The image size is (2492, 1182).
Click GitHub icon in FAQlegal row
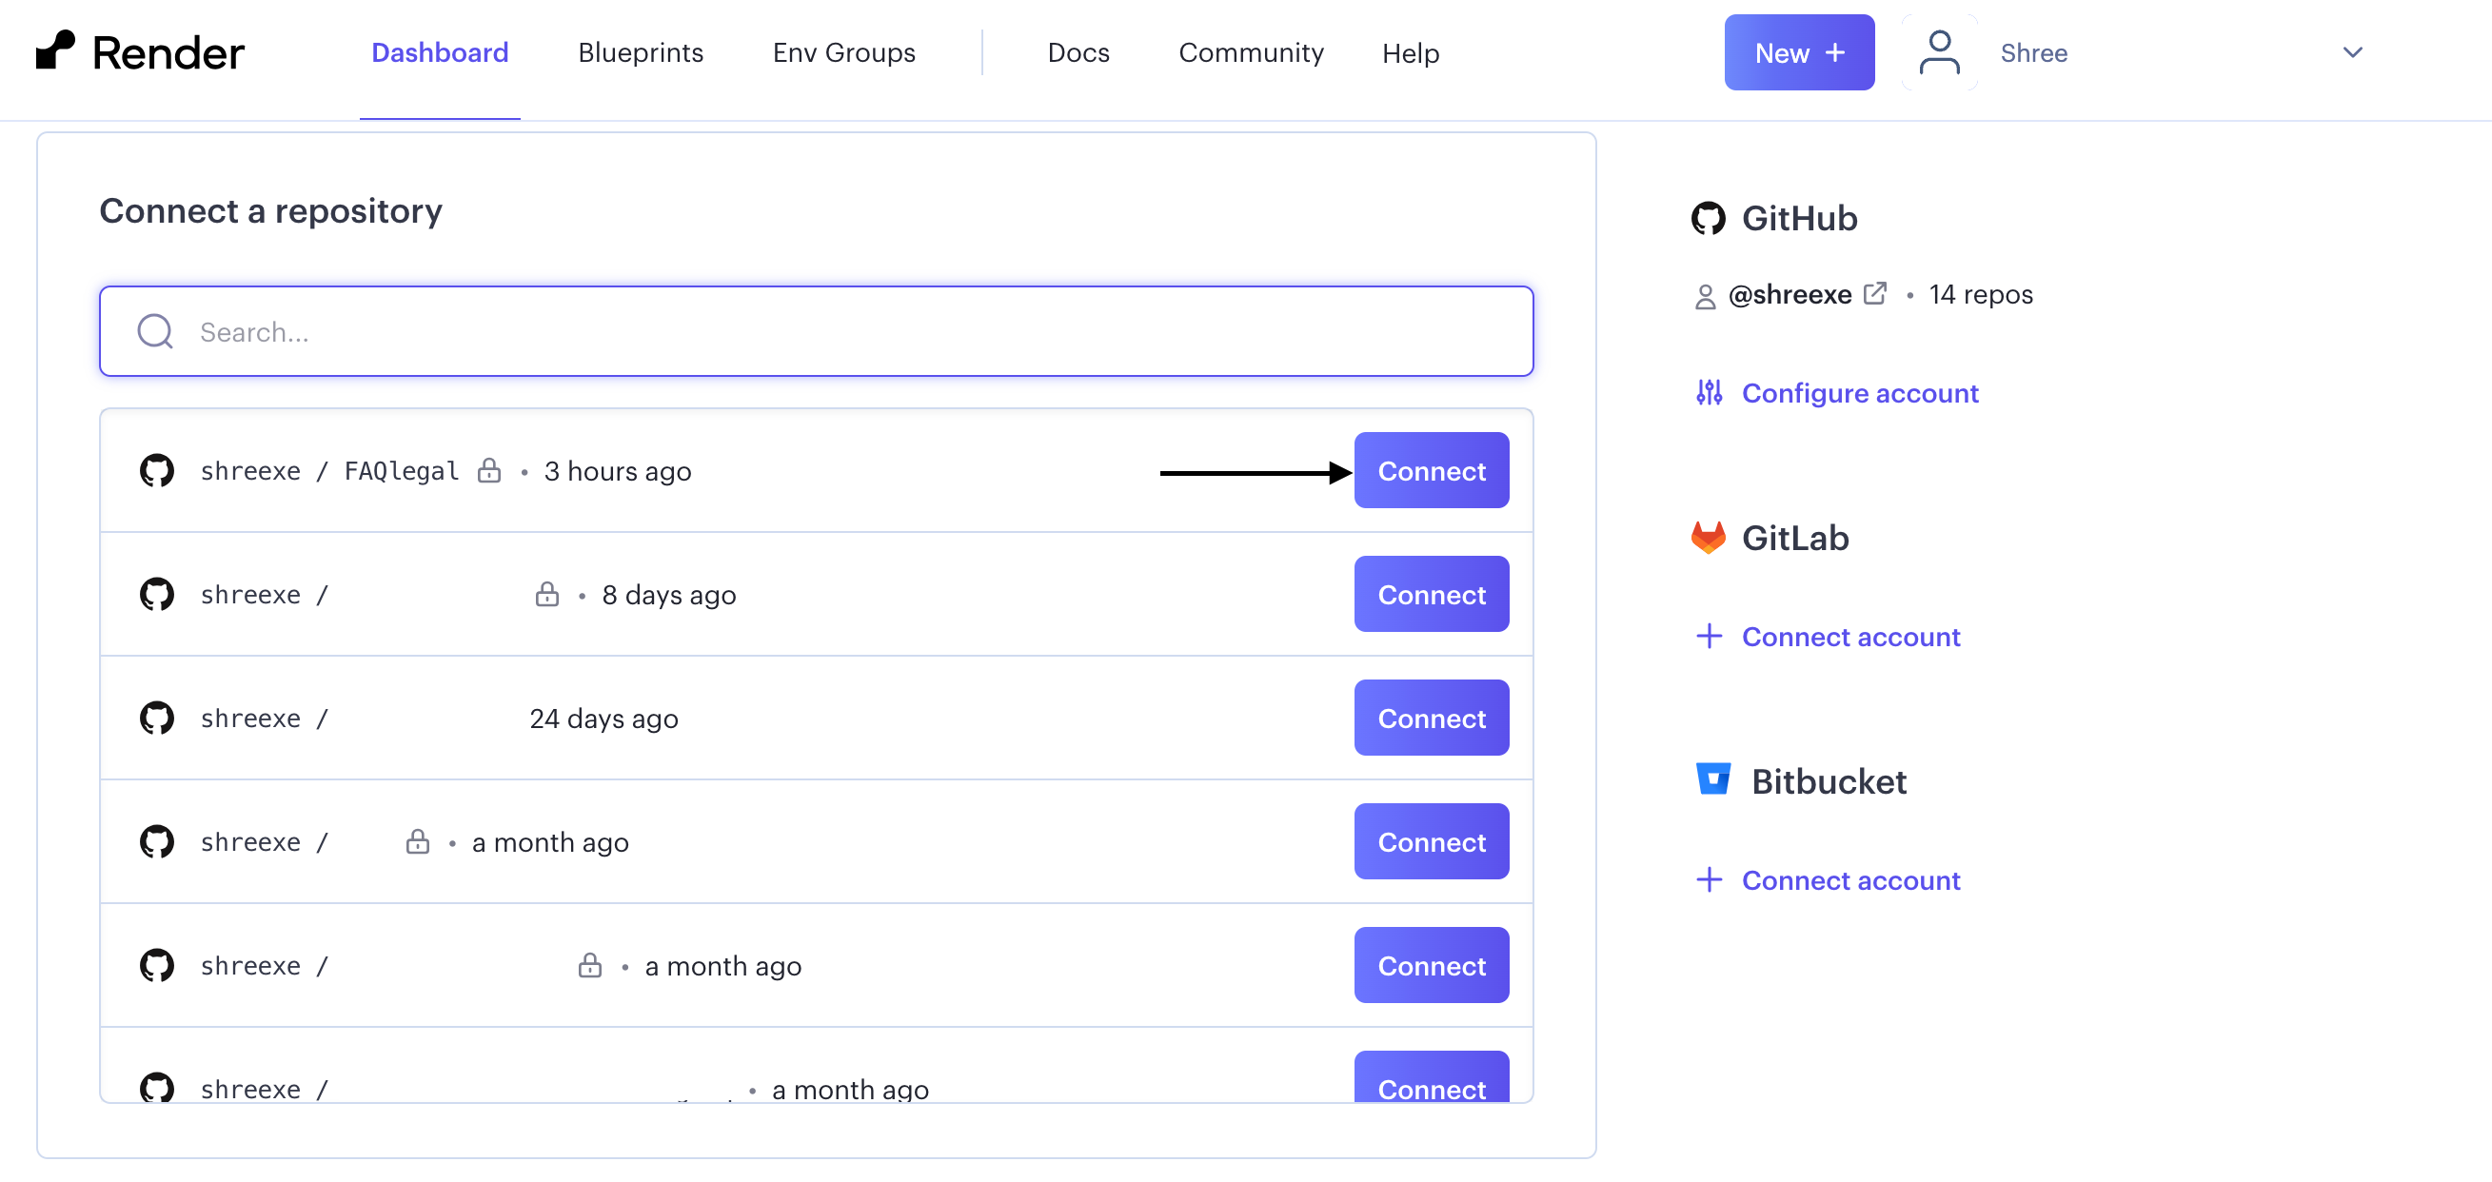(x=157, y=470)
